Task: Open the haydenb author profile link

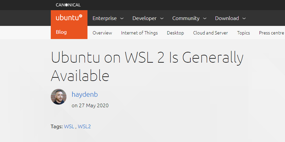Action: (x=85, y=94)
